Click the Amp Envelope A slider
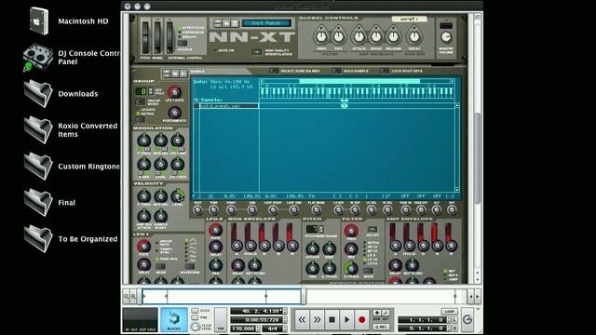This screenshot has height=335, width=596. [x=395, y=238]
